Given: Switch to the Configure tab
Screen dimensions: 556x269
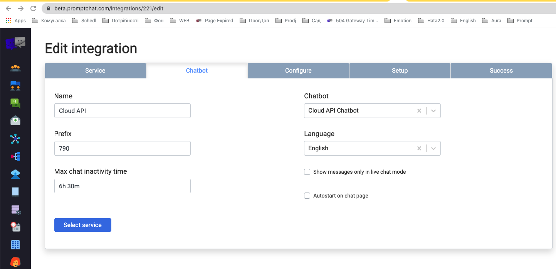Looking at the screenshot, I should pyautogui.click(x=298, y=71).
